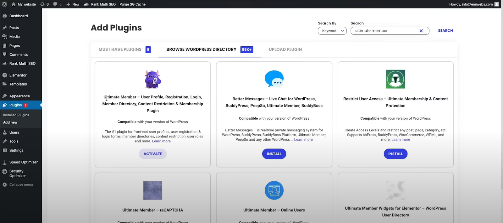Viewport: 503px width, 223px height.
Task: Open the user avatar in admin bar
Action: point(497,4)
